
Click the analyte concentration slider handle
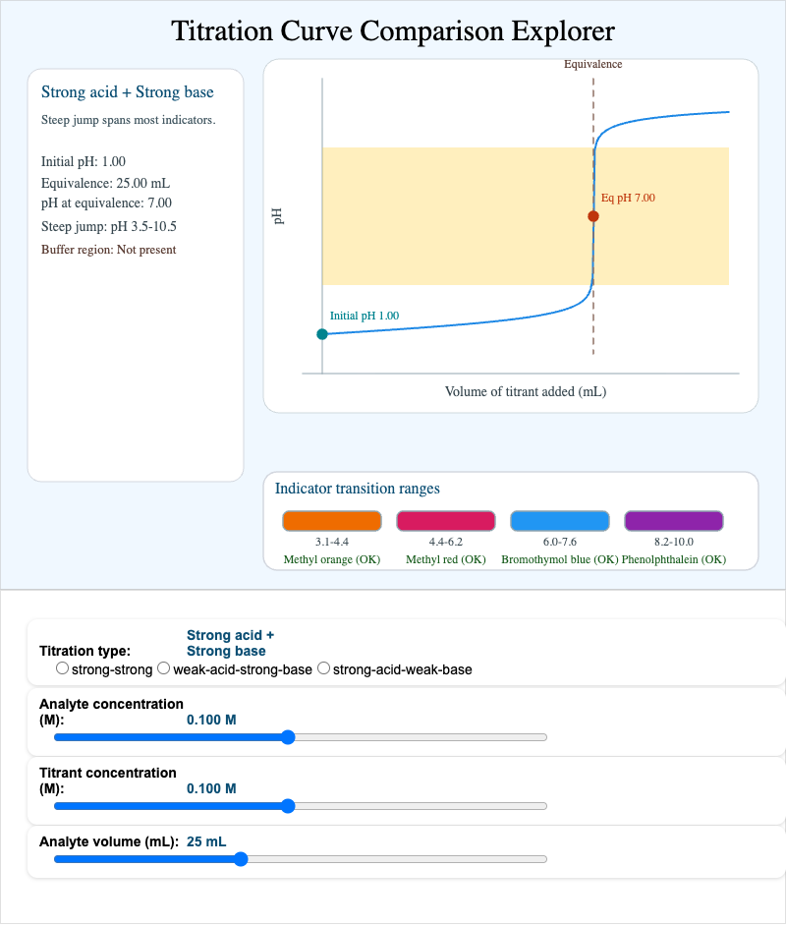288,737
